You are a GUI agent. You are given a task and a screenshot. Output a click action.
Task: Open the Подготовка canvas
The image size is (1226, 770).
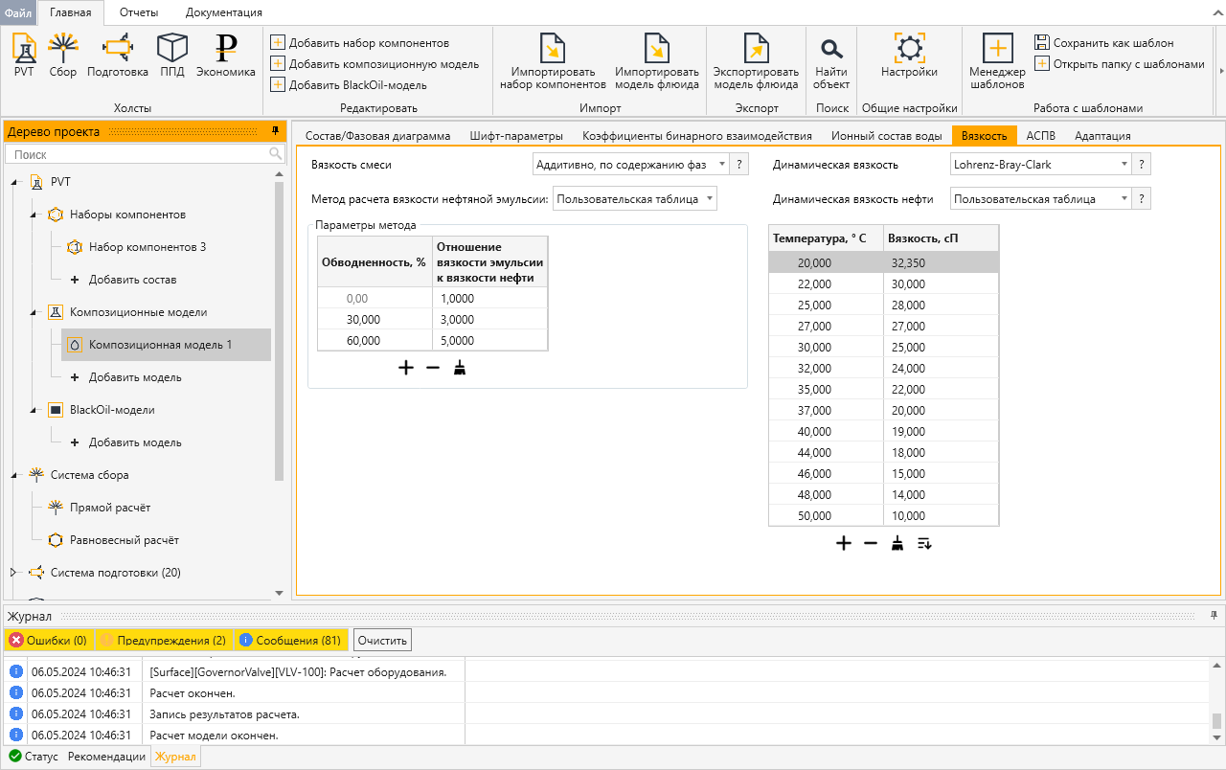pos(117,55)
